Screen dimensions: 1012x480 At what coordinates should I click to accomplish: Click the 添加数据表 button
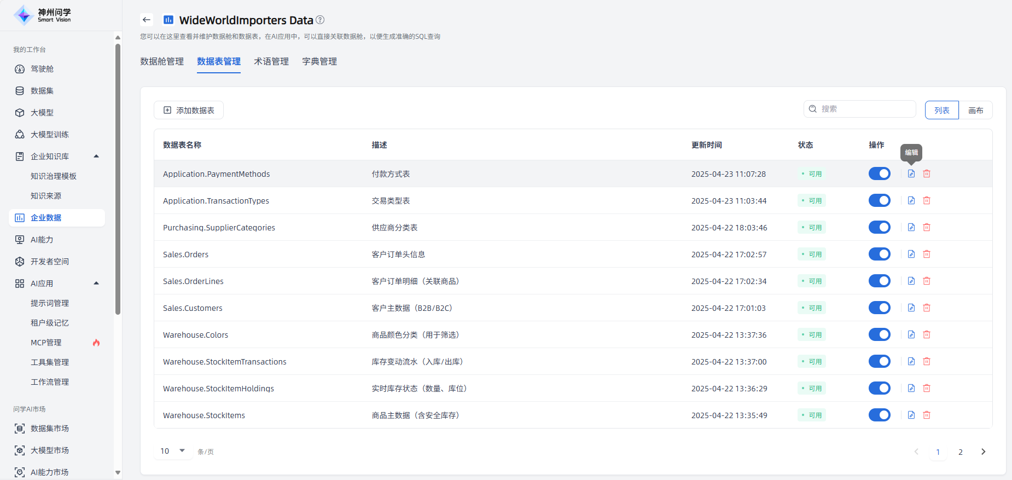coord(189,110)
